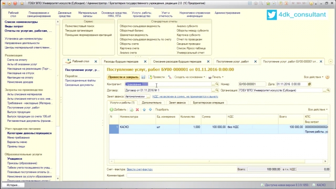Open the calendar picker beside the Дата field

[309, 84]
